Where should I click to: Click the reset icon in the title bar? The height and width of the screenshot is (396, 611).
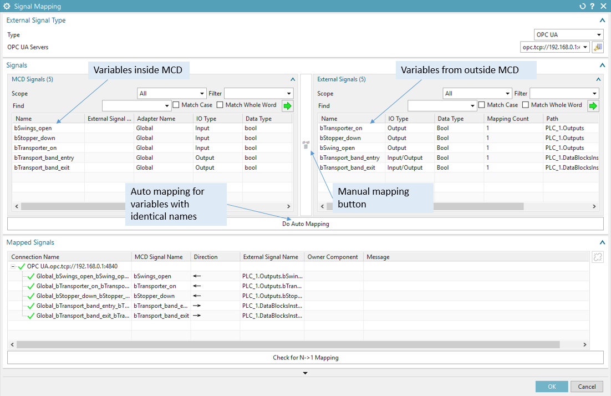pyautogui.click(x=582, y=6)
